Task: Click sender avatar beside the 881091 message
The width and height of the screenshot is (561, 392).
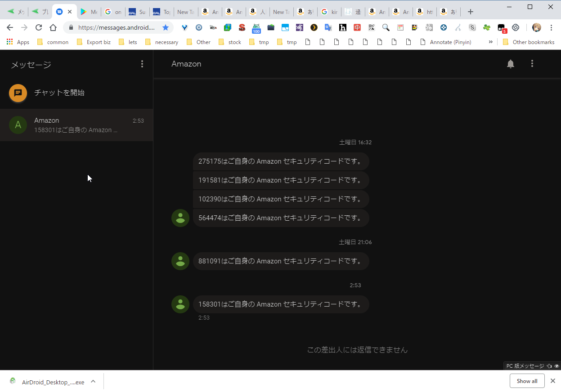Action: pos(180,261)
